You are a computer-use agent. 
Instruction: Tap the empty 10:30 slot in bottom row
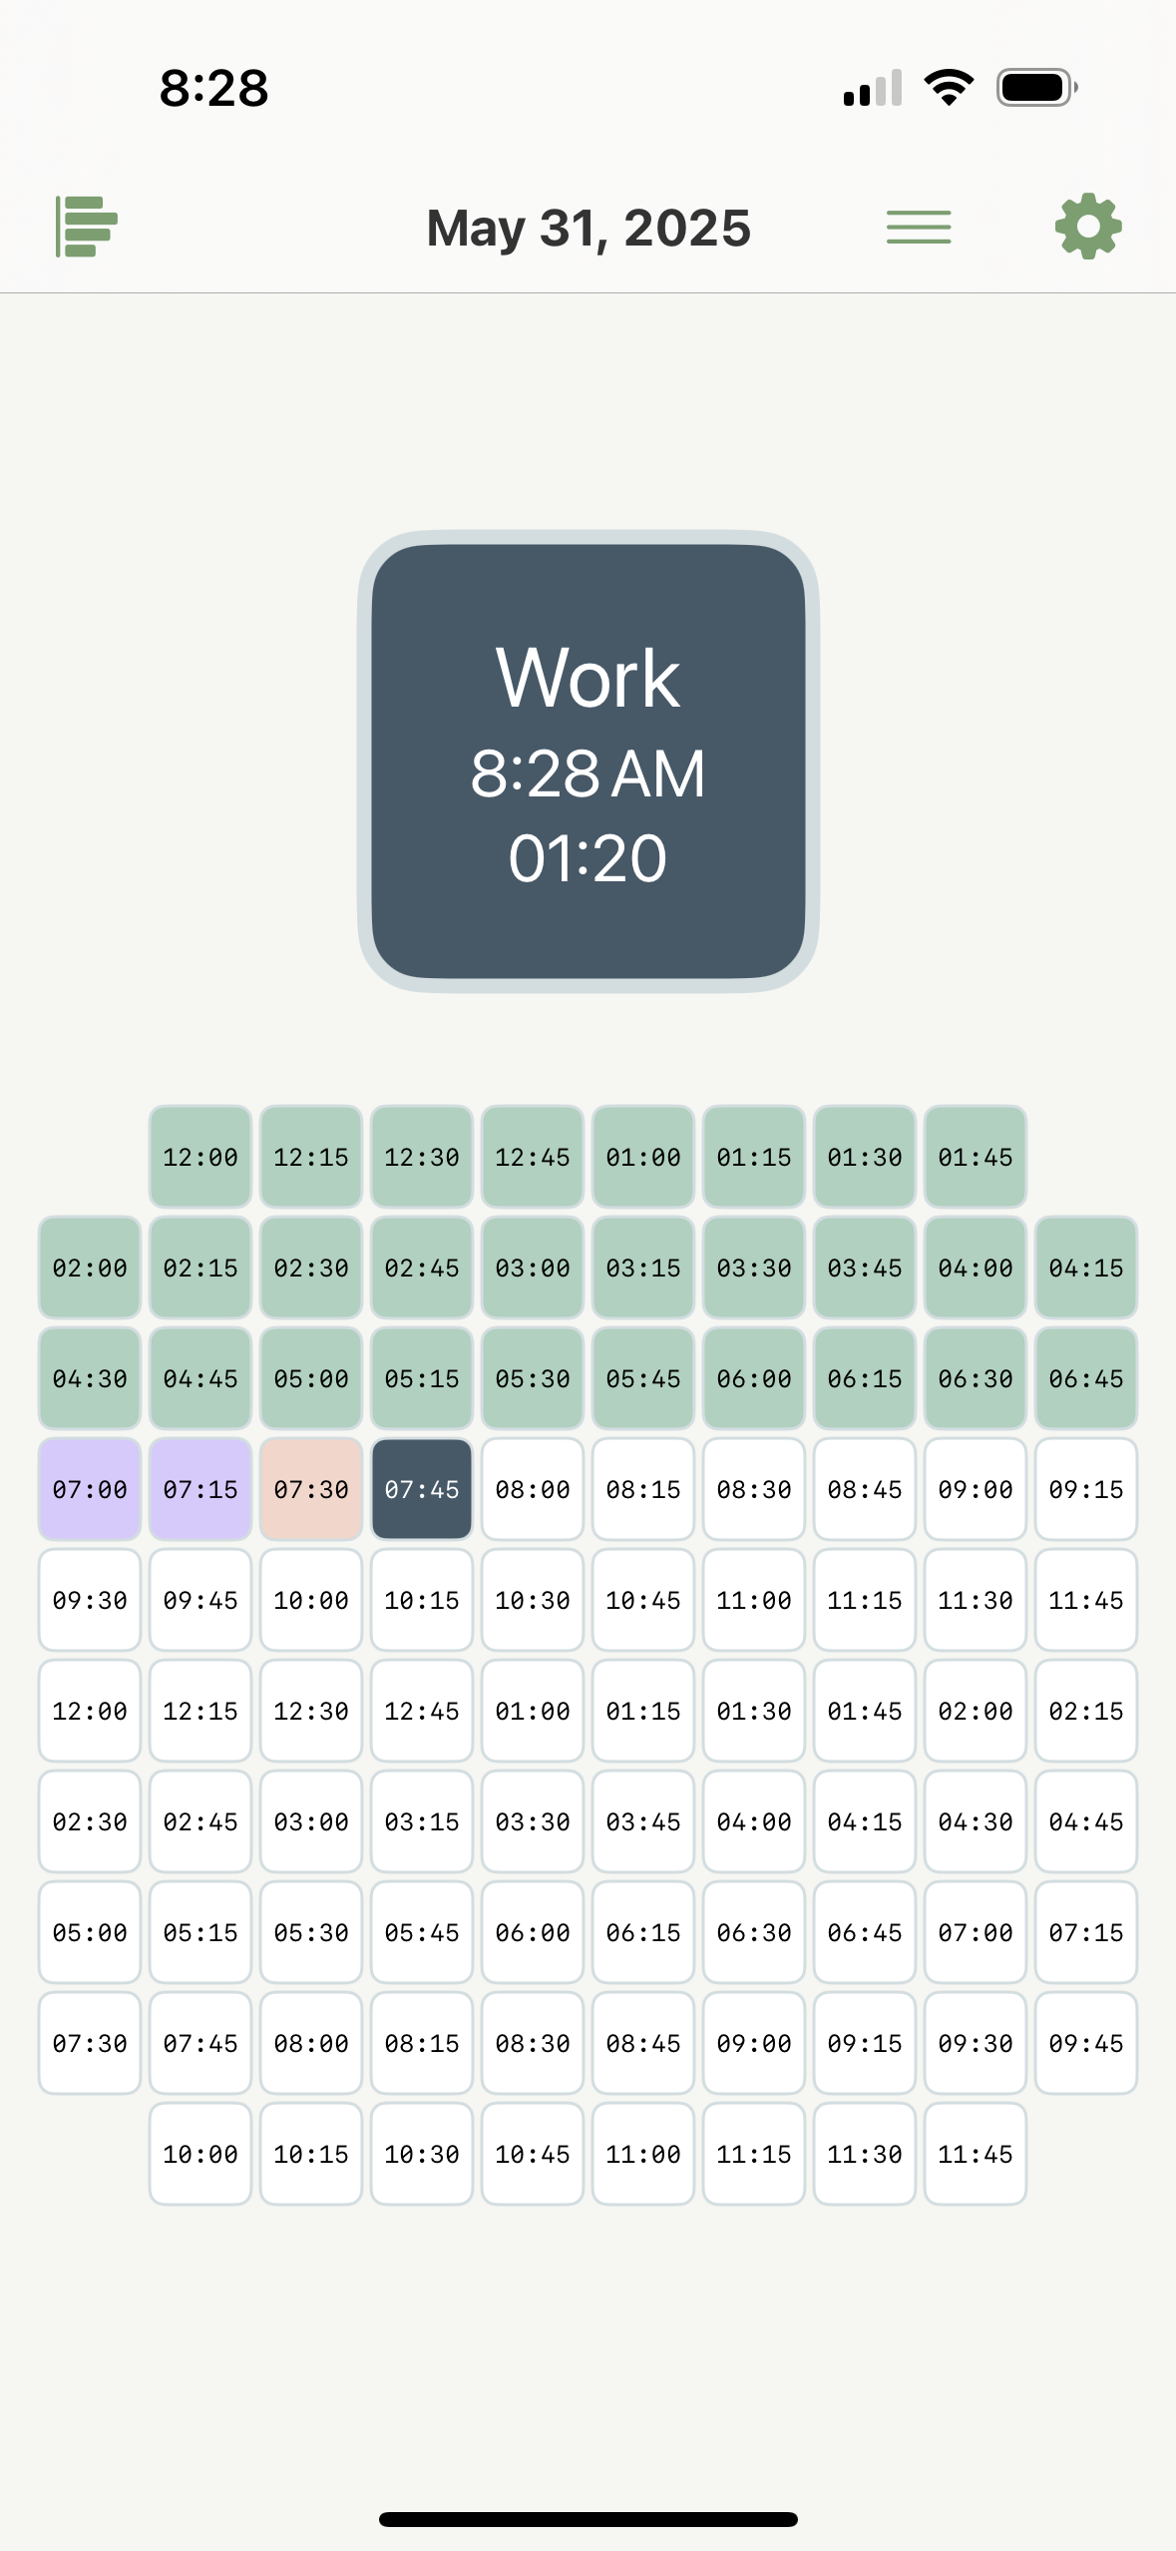point(422,2154)
